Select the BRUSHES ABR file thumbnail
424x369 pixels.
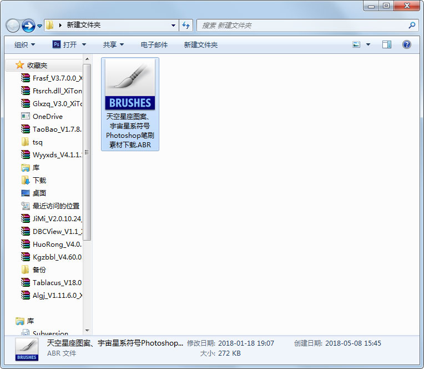[x=130, y=84]
